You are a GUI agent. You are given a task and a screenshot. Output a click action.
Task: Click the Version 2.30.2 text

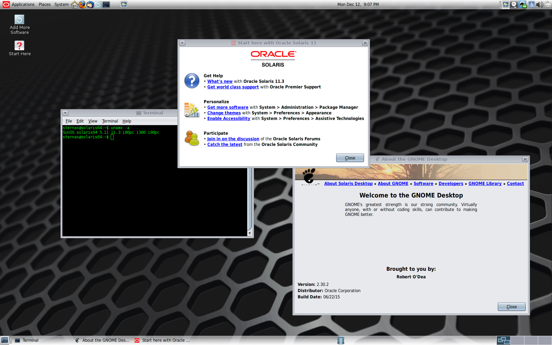[313, 284]
